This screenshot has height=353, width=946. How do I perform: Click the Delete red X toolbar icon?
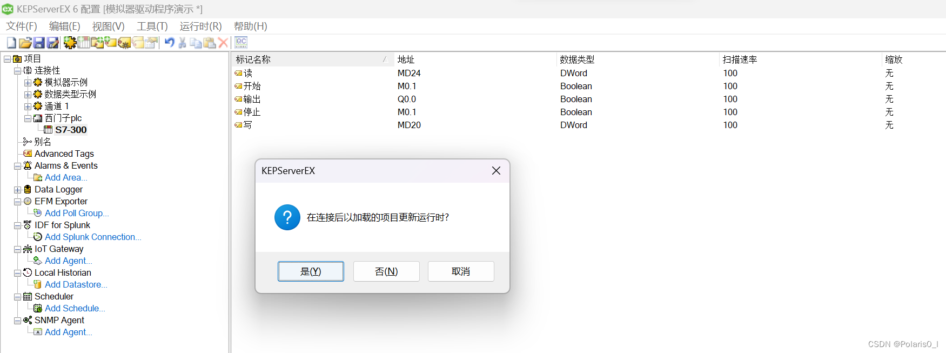pyautogui.click(x=223, y=43)
